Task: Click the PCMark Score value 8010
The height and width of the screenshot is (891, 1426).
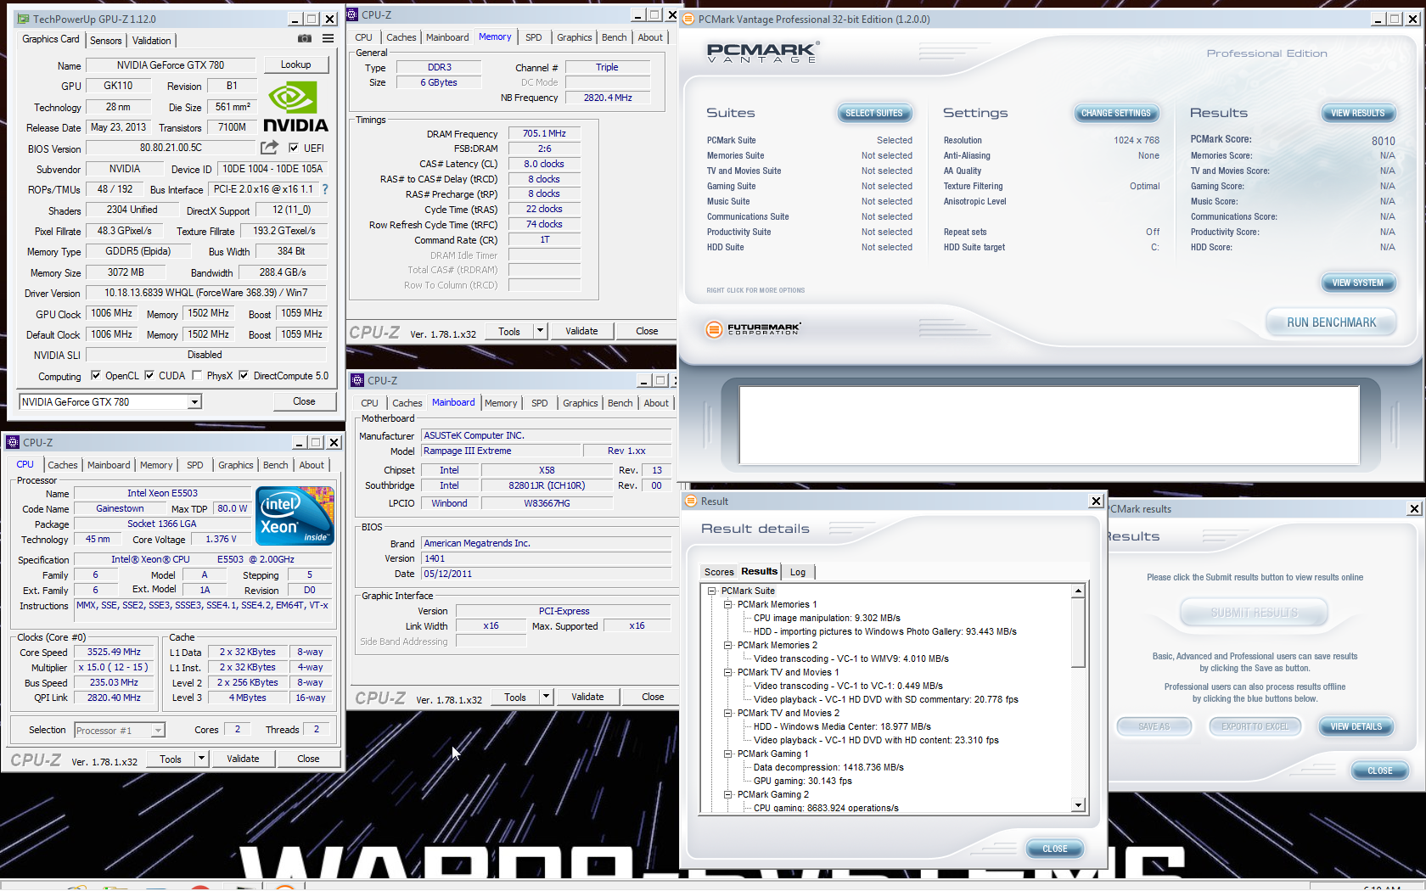Action: coord(1383,141)
